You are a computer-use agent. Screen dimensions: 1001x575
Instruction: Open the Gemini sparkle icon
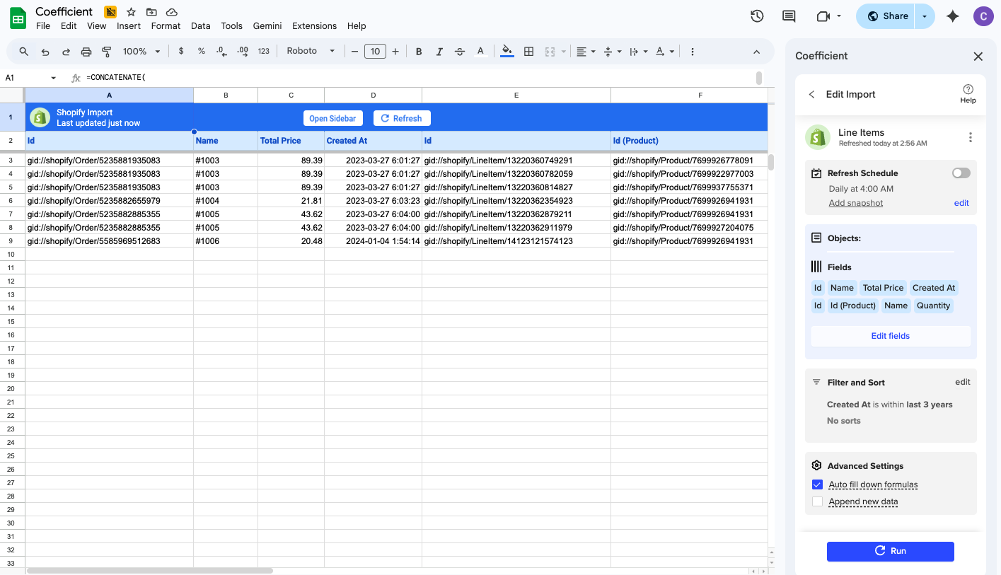(x=952, y=15)
